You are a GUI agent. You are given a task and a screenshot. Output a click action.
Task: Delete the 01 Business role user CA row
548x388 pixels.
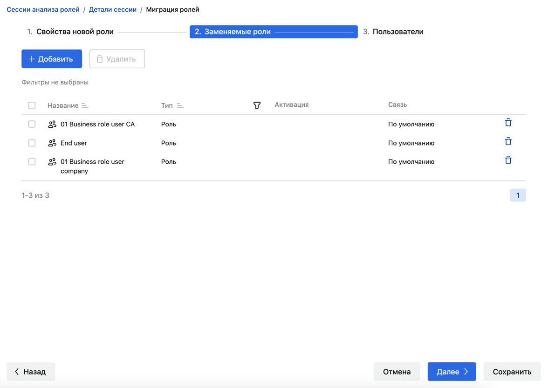[508, 123]
